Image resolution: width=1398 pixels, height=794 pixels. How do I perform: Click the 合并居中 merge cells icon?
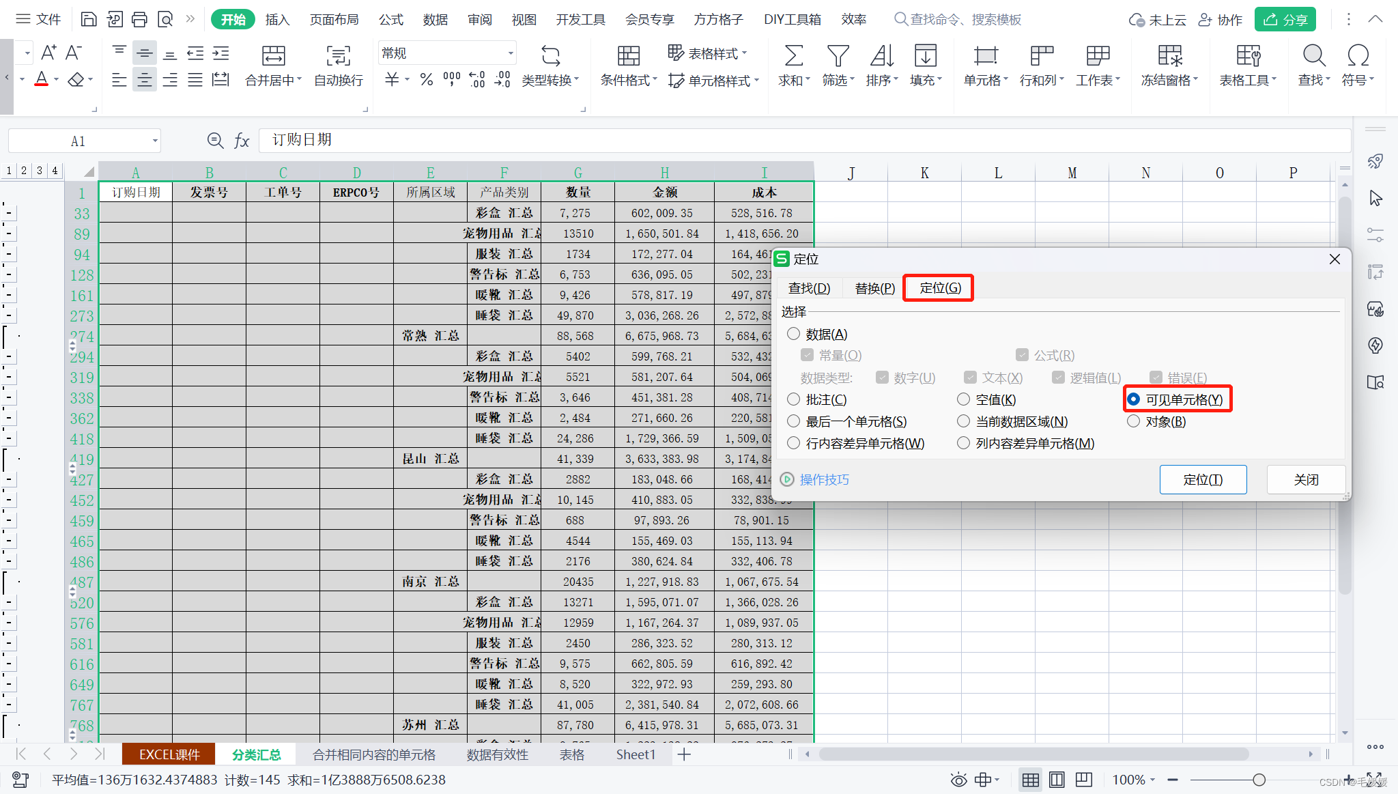[273, 55]
